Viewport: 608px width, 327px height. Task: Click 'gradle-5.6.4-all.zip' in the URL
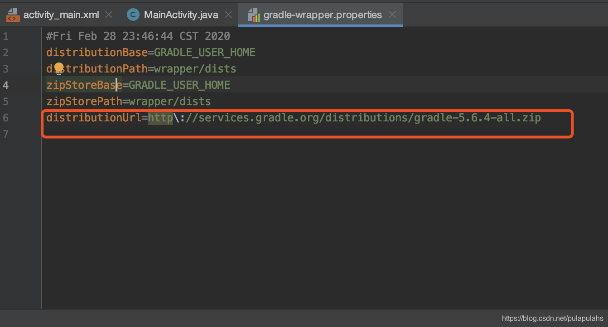478,118
